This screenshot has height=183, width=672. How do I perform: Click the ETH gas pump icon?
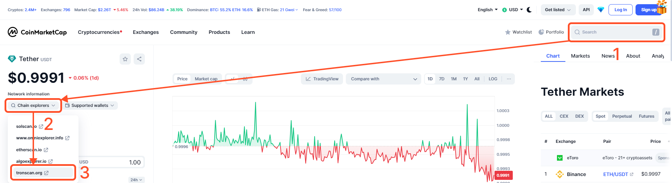259,10
